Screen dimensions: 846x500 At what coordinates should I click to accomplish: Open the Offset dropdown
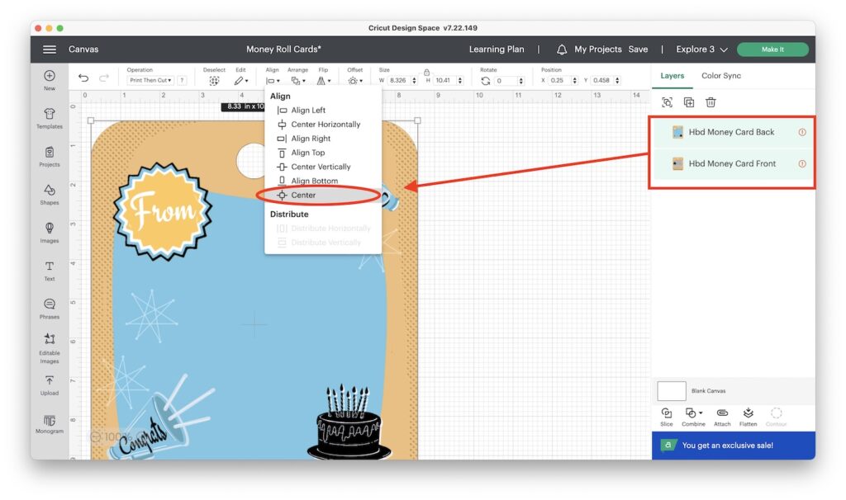coord(355,81)
